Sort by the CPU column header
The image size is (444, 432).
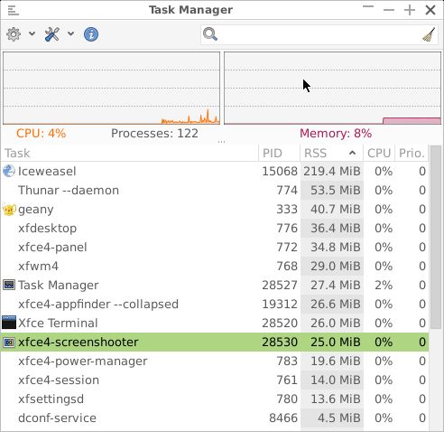[x=379, y=153]
